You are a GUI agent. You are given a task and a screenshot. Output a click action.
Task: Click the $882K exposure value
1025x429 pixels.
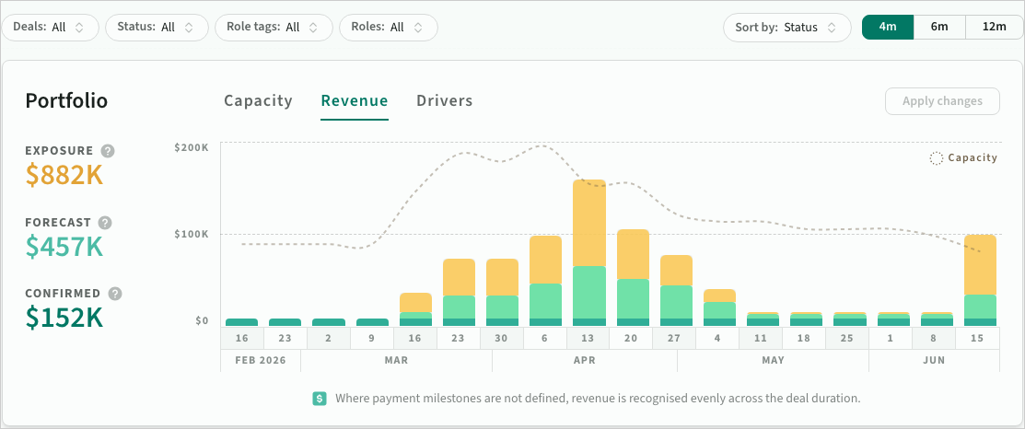coord(64,175)
